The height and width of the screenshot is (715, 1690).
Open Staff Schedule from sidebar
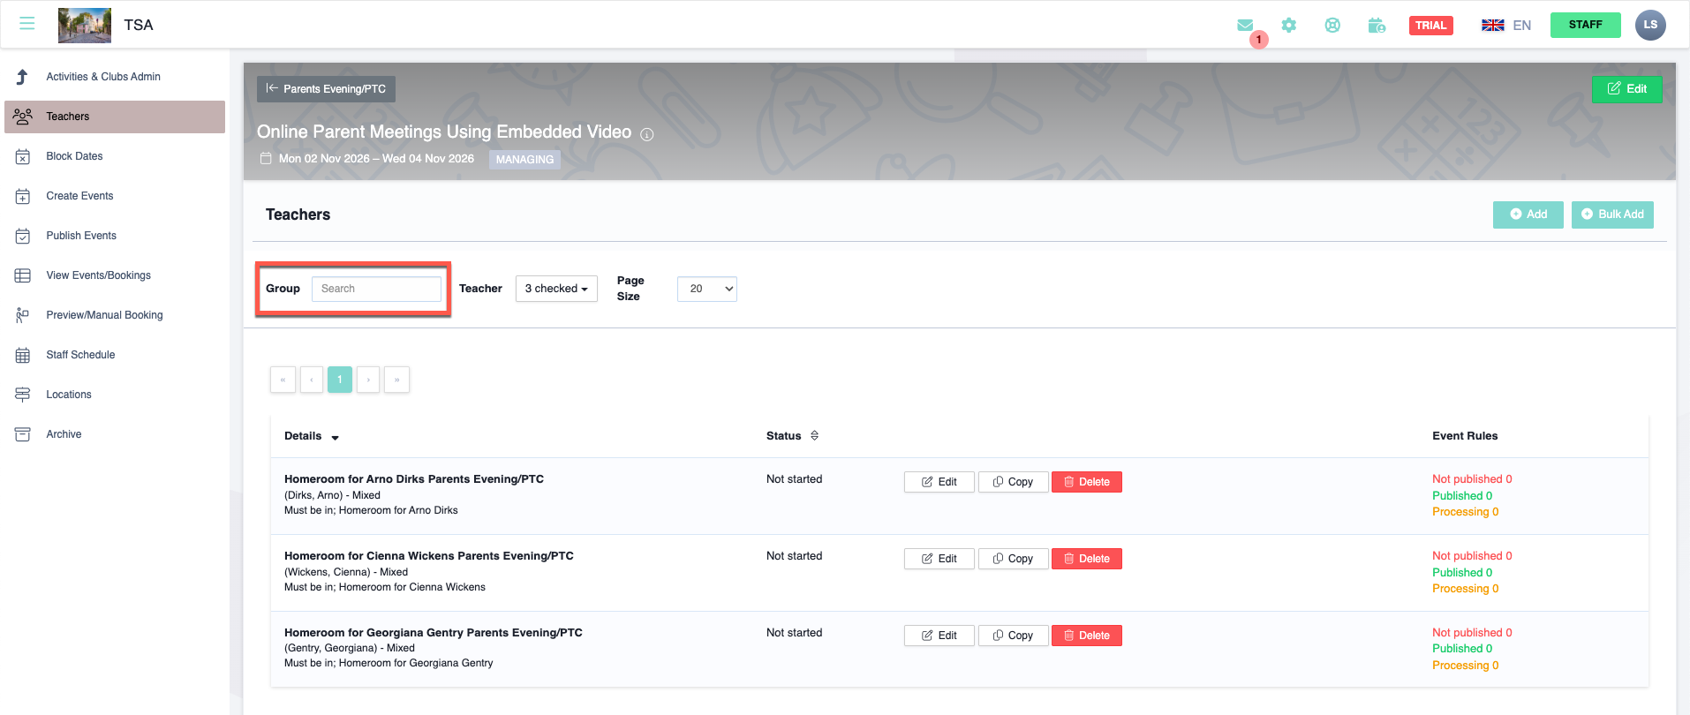(x=80, y=355)
